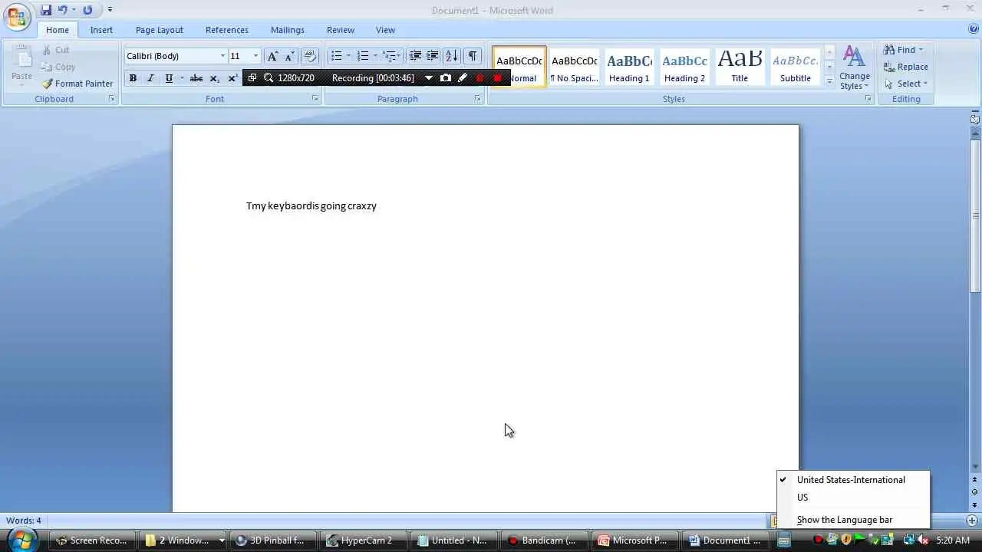This screenshot has width=982, height=552.
Task: Click Bandicam magnifier icon
Action: click(x=269, y=78)
